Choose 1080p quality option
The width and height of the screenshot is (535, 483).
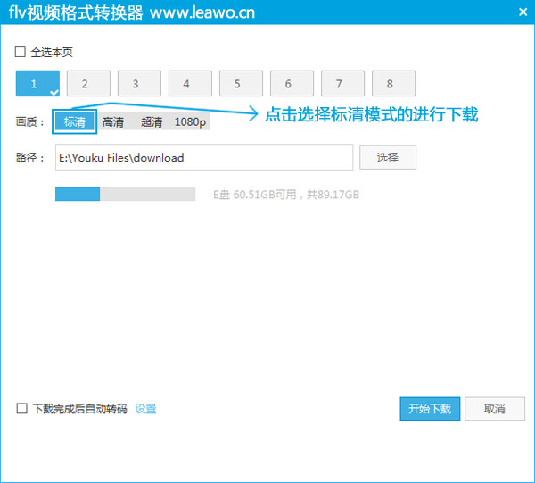tap(190, 121)
